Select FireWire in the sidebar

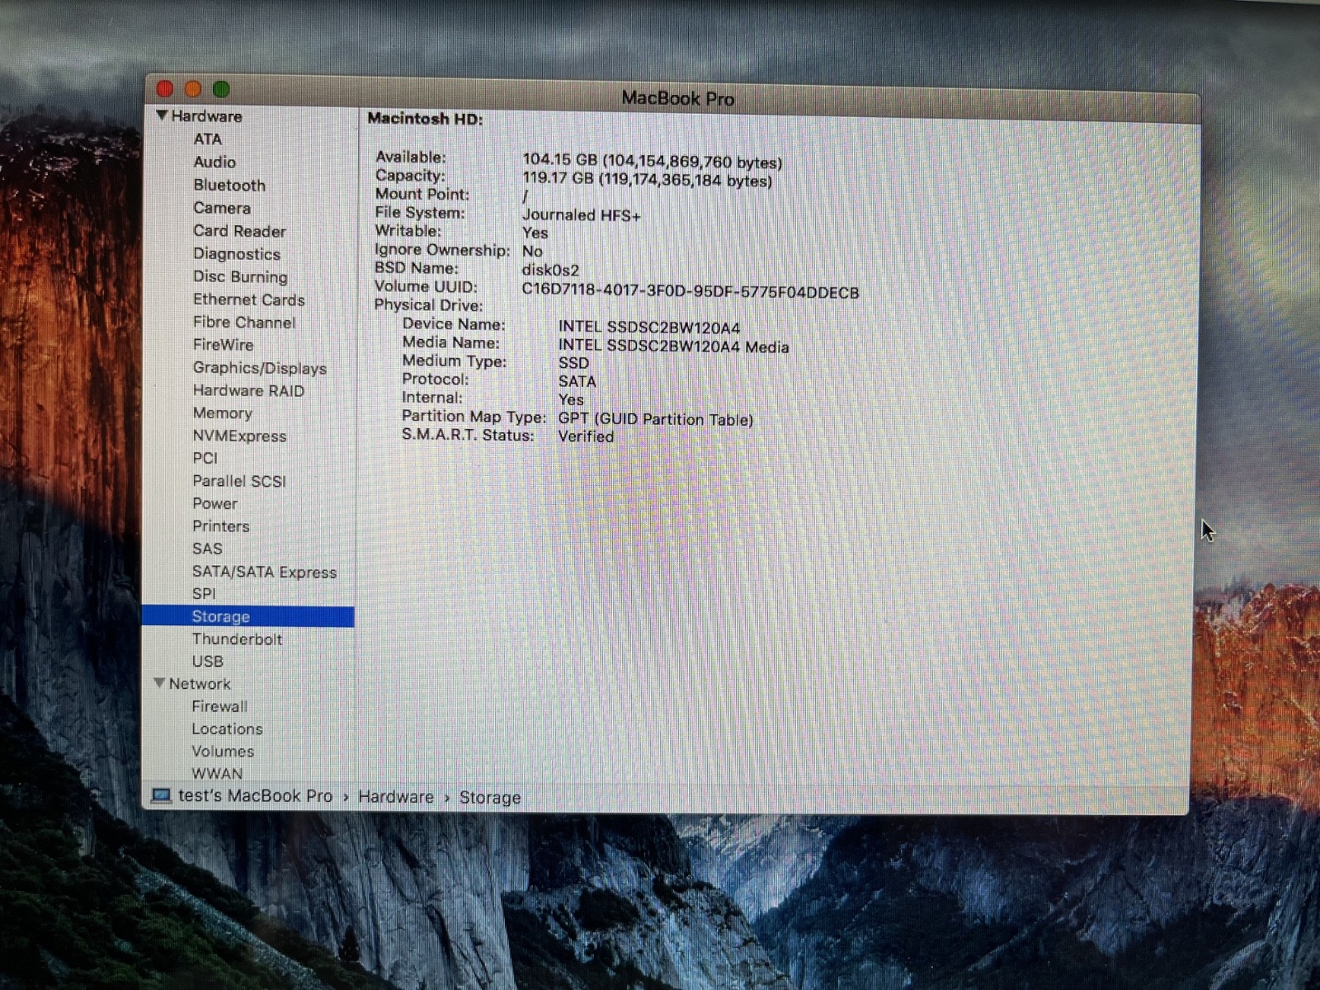pyautogui.click(x=223, y=344)
